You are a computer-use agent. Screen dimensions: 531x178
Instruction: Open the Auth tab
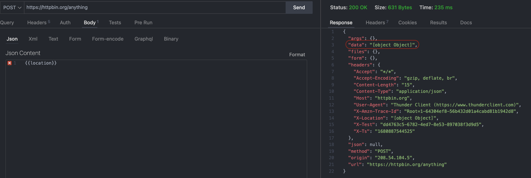tap(65, 22)
